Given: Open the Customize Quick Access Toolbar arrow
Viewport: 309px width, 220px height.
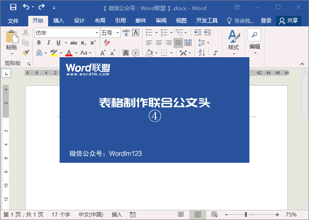Looking at the screenshot, I should [54, 8].
